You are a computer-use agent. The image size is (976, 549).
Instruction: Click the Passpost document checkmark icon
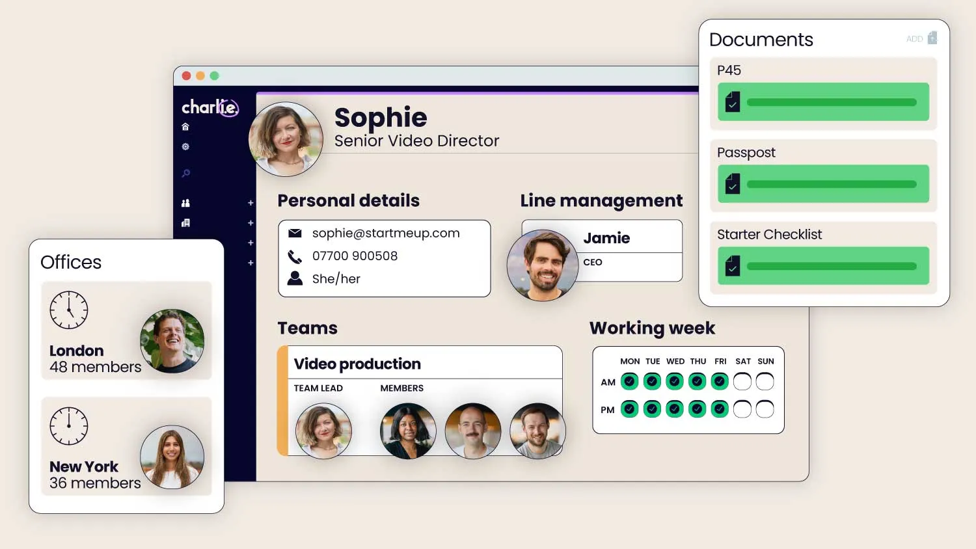pyautogui.click(x=732, y=184)
